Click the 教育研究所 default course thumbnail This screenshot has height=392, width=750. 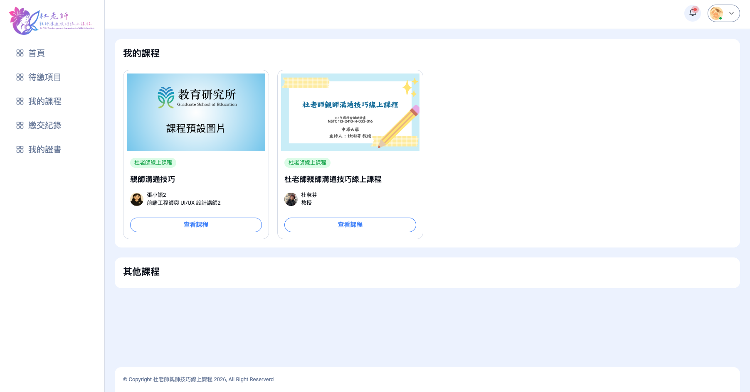(x=196, y=112)
